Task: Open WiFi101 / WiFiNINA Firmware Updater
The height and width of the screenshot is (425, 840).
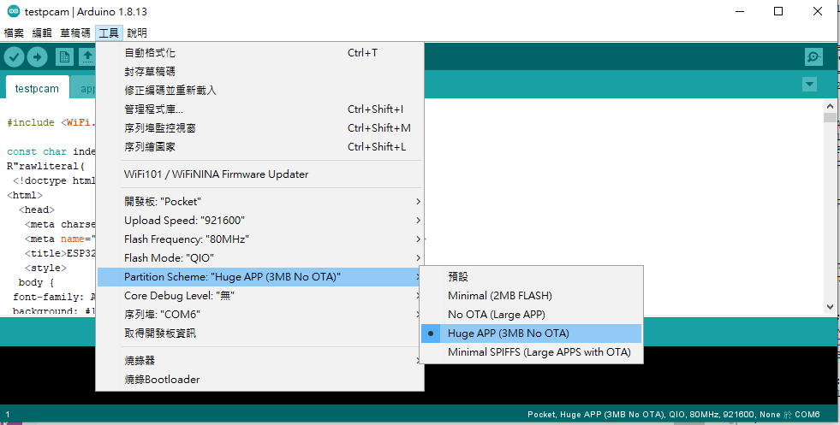Action: 259,174
